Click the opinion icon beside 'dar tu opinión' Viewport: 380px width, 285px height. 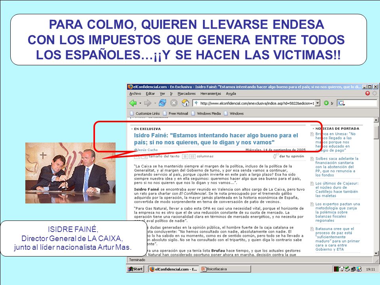pos(275,156)
